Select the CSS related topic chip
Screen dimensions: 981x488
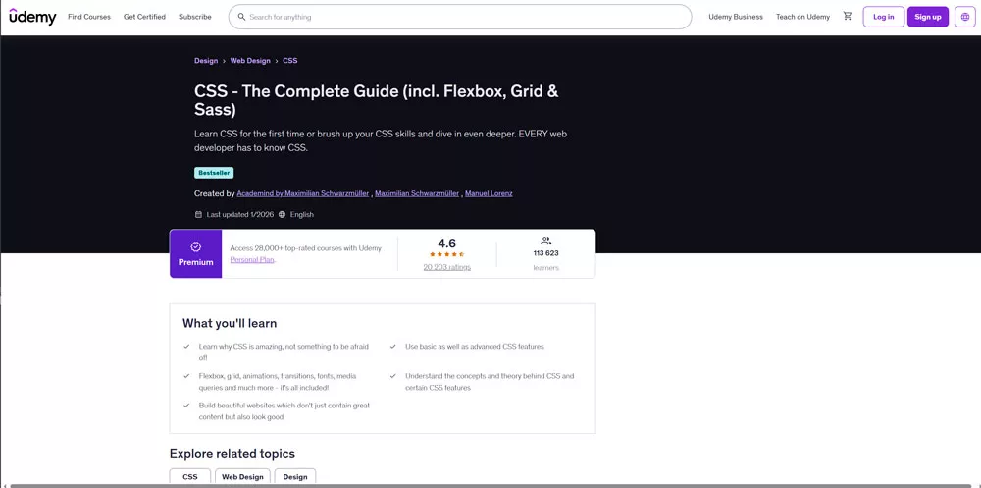(x=190, y=477)
